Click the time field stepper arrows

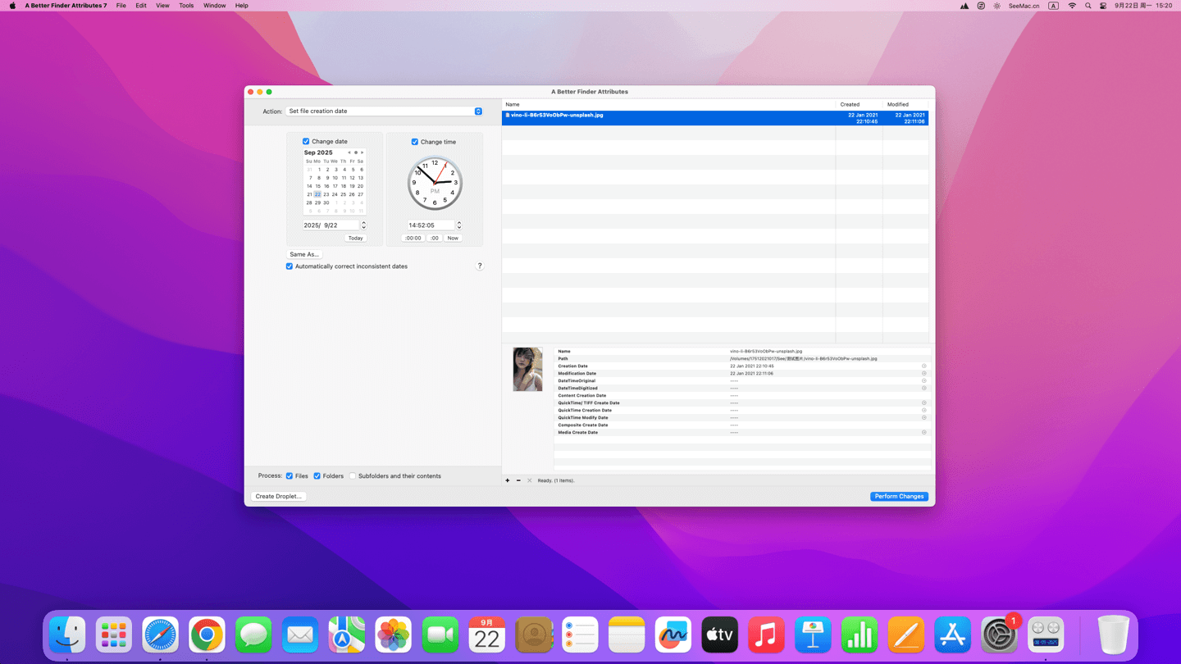(459, 225)
